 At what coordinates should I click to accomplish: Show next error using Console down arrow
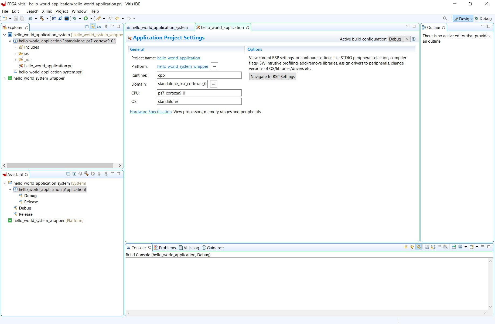(406, 247)
